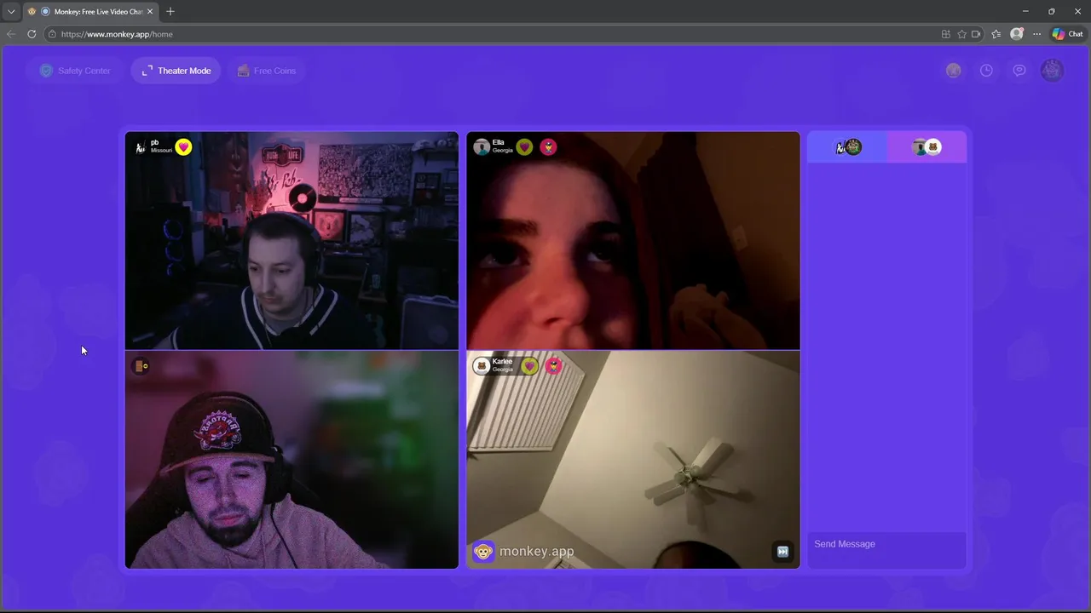Click the camera indicator in address bar
Viewport: 1091px width, 613px height.
click(x=976, y=34)
